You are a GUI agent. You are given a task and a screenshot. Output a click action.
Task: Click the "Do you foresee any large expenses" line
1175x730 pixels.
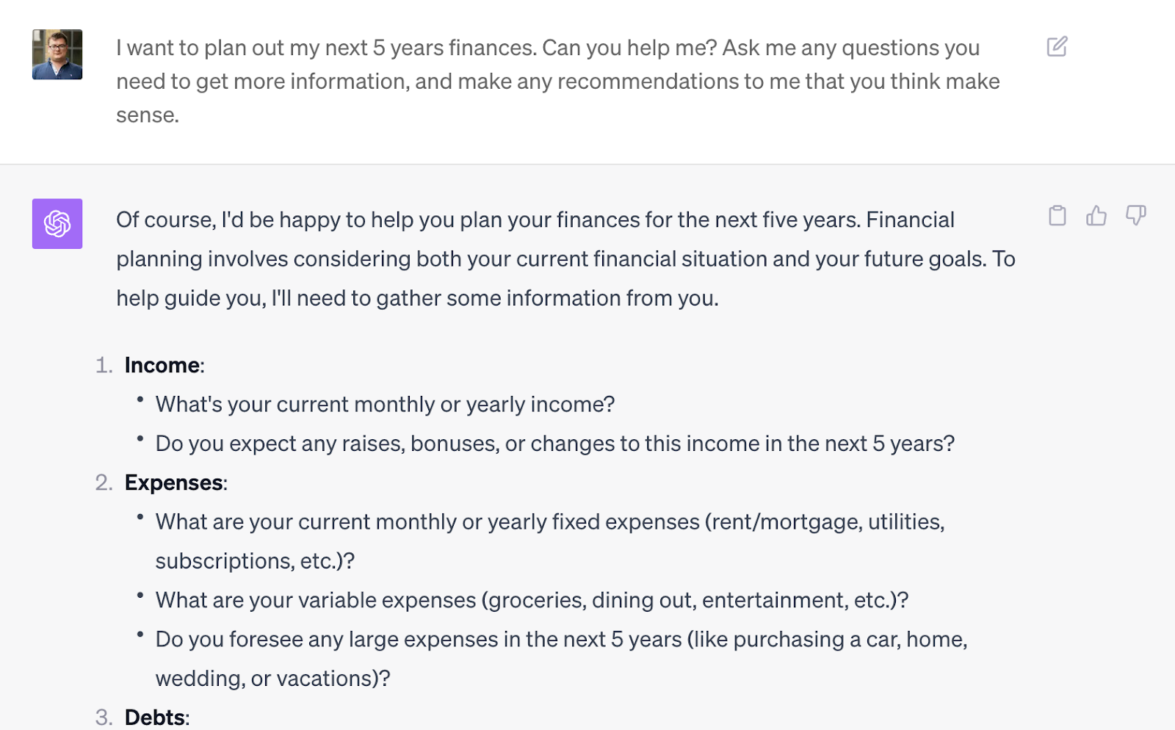point(561,639)
